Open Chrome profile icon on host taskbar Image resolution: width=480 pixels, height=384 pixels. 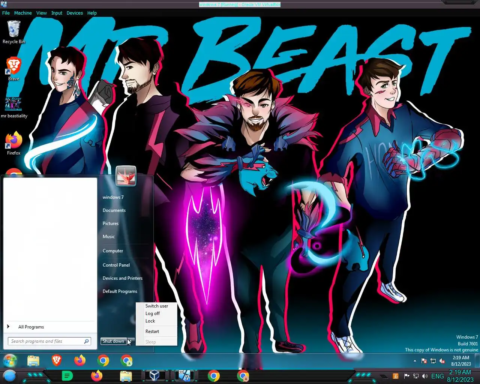click(x=243, y=376)
